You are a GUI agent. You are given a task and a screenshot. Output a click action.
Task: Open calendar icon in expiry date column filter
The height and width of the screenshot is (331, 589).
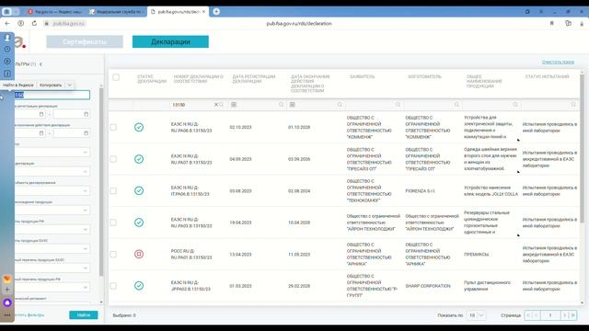click(x=293, y=105)
